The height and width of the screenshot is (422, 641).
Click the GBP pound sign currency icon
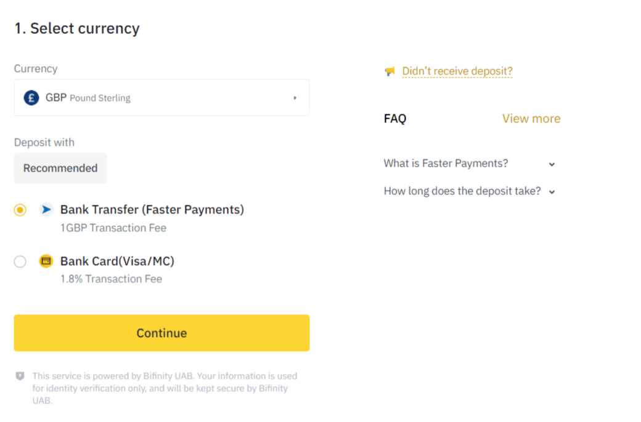[31, 98]
